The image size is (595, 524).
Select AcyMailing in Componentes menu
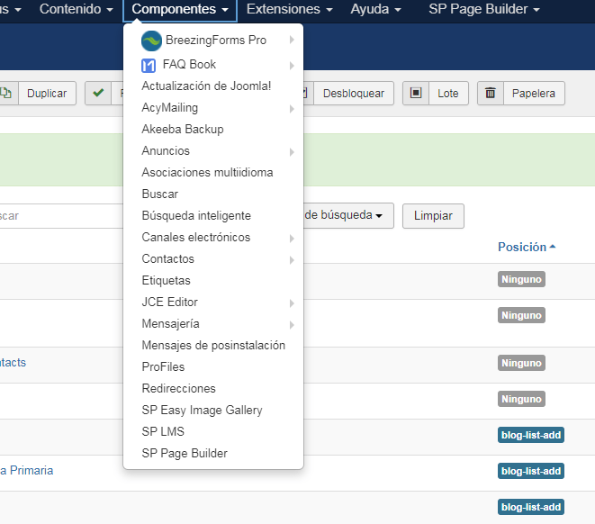coord(169,108)
